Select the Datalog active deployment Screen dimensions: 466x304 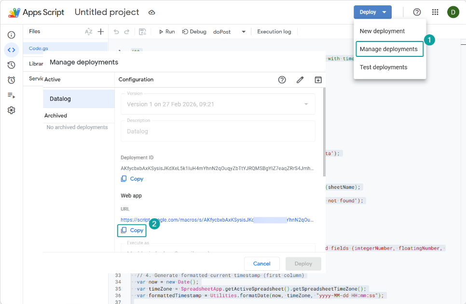tap(79, 99)
